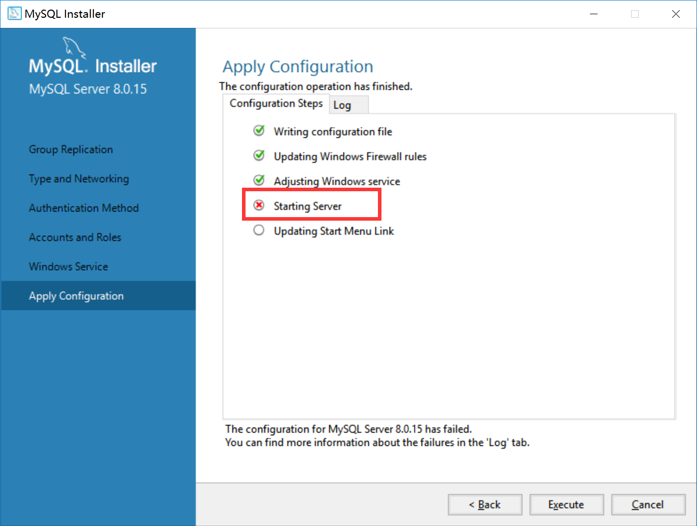
Task: Click the Execute button
Action: pos(566,504)
